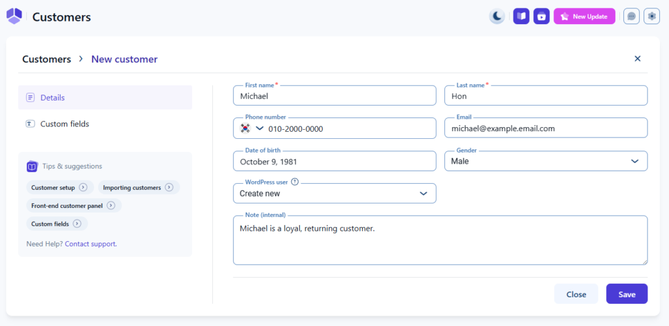Click the app logo beside Customers title
Image resolution: width=669 pixels, height=326 pixels.
14,16
